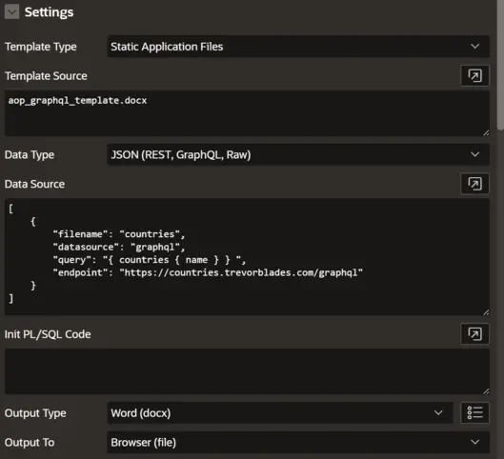Viewport: 504px width, 459px height.
Task: Click the Data Source resize grip
Action: [486, 312]
